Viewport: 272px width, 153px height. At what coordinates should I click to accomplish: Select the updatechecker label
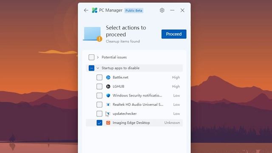pyautogui.click(x=125, y=113)
